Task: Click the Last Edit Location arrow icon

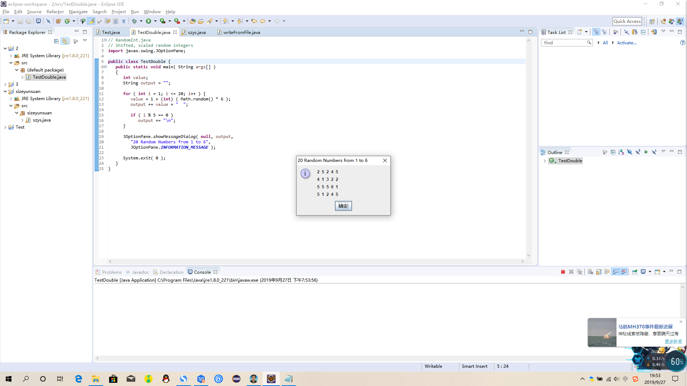Action: [x=254, y=21]
